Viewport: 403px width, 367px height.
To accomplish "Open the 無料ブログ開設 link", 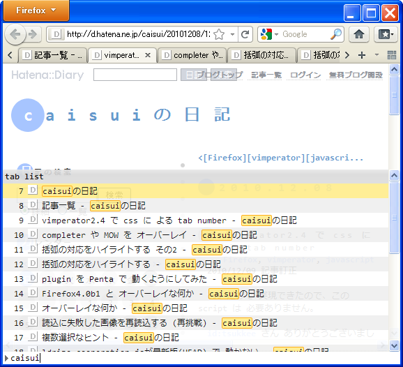I will (356, 75).
